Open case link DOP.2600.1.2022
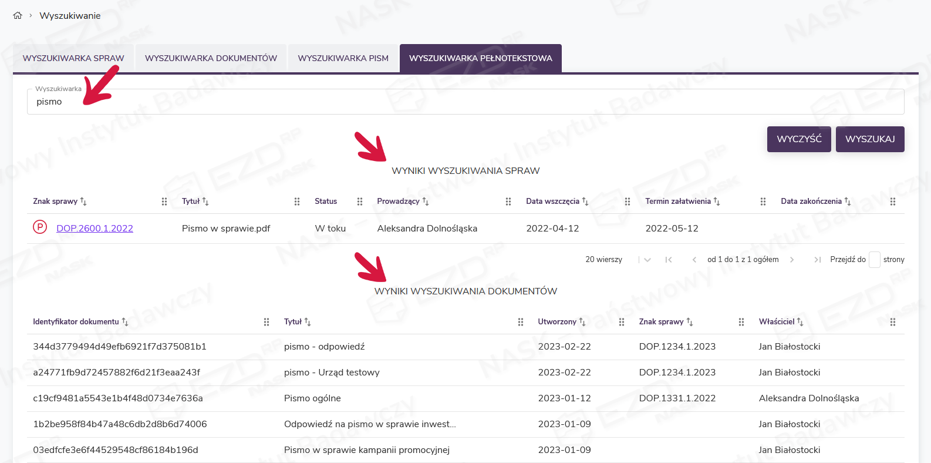The image size is (931, 463). 95,229
